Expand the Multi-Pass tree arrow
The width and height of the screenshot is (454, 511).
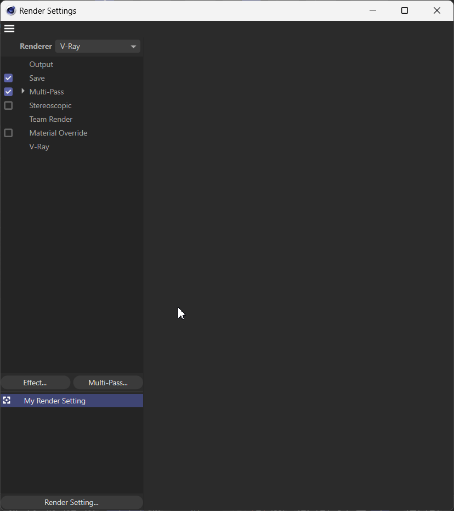22,91
